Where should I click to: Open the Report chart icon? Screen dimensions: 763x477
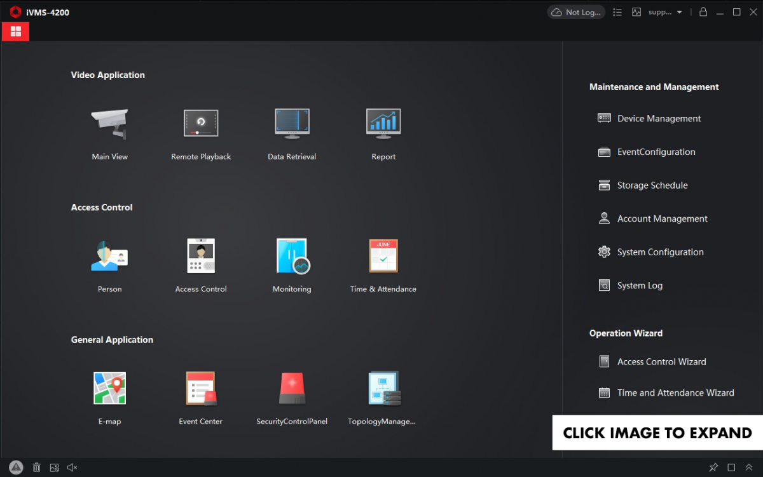click(x=383, y=124)
